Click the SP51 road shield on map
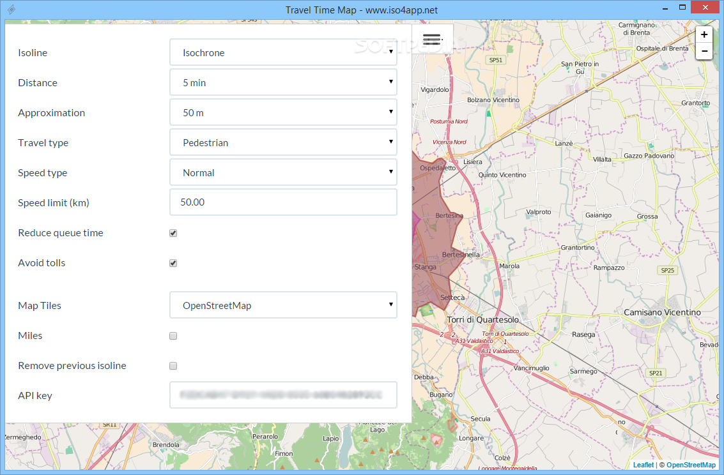Viewport: 724px width, 475px height. coord(495,60)
